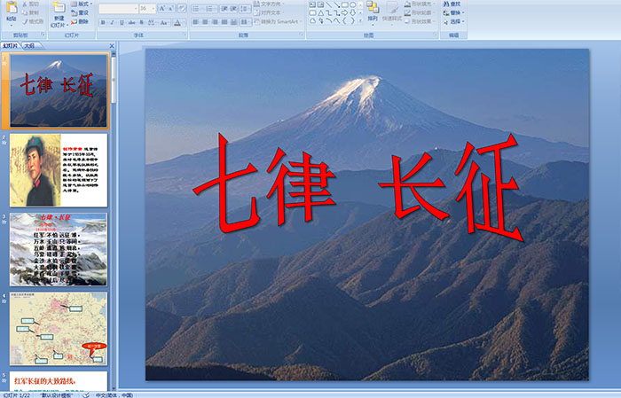Open the 替换 Replace dropdown
This screenshot has width=621, height=398.
454,12
